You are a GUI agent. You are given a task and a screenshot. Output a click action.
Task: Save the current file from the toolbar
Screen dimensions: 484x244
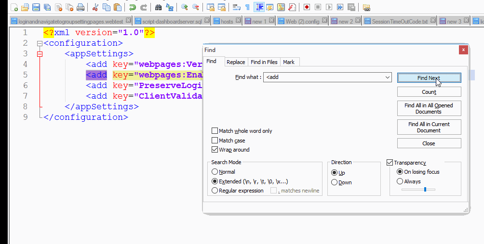pos(36,7)
